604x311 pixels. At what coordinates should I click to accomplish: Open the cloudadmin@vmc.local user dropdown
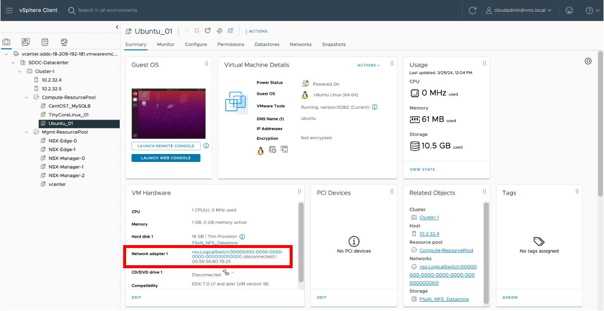click(518, 10)
